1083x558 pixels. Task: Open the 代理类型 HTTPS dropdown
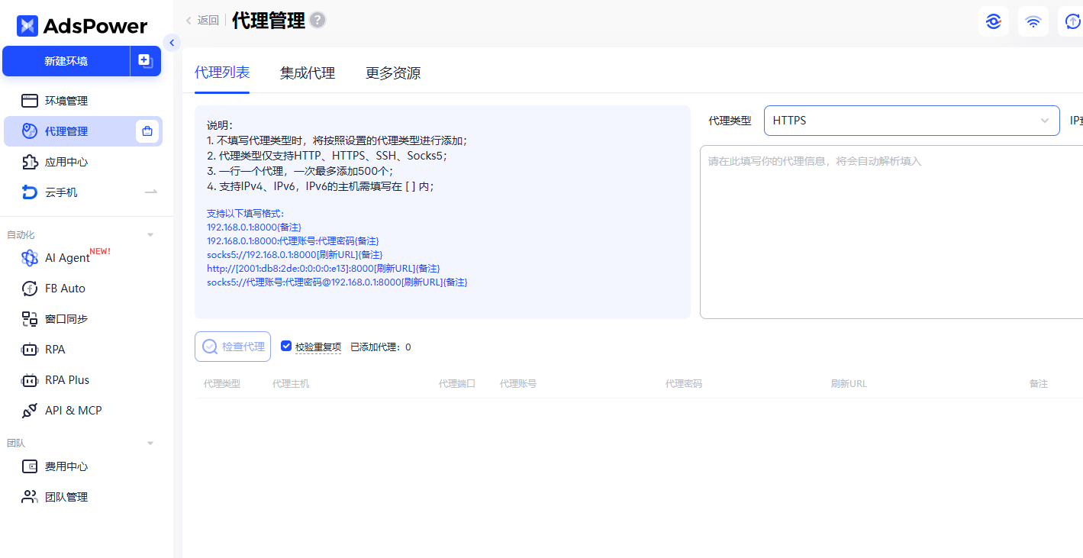(x=911, y=121)
